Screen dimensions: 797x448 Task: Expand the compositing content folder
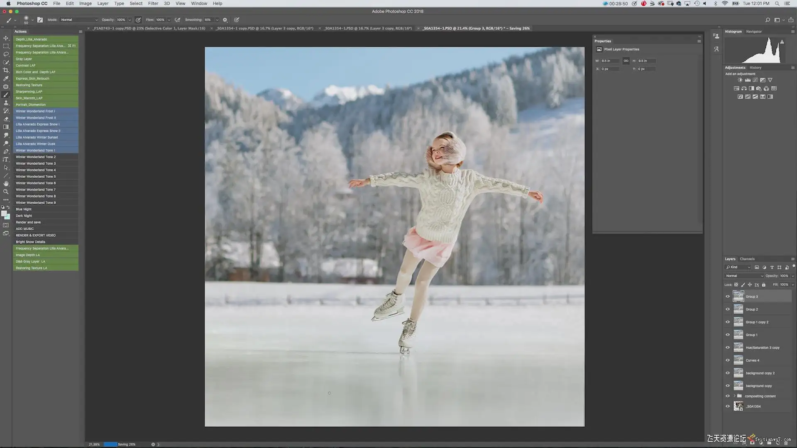point(734,396)
